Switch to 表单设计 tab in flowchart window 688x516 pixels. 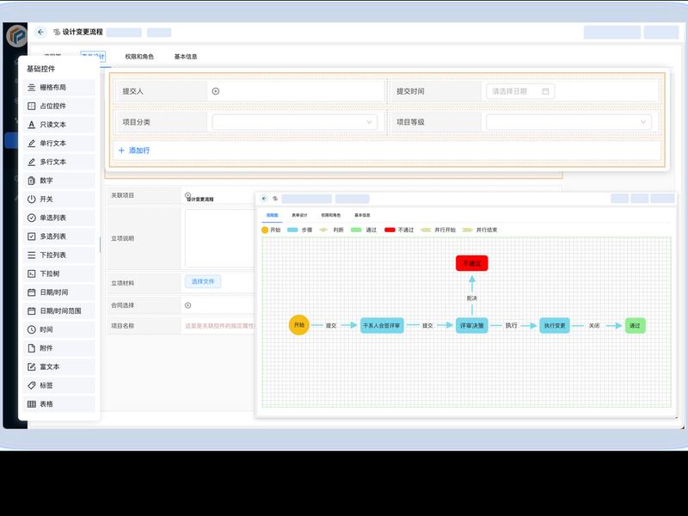[x=299, y=216]
